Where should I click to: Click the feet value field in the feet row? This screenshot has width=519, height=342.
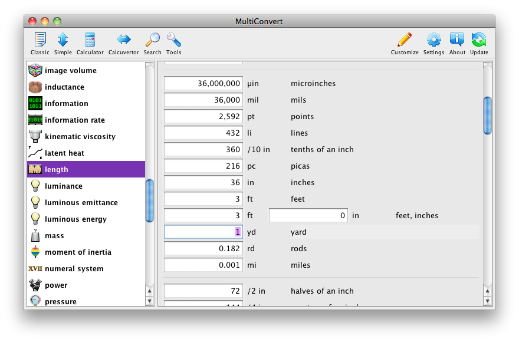point(203,199)
